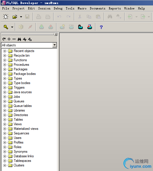The height and width of the screenshot is (171, 153).
Task: Click the Execute gear icon
Action: pyautogui.click(x=21, y=27)
